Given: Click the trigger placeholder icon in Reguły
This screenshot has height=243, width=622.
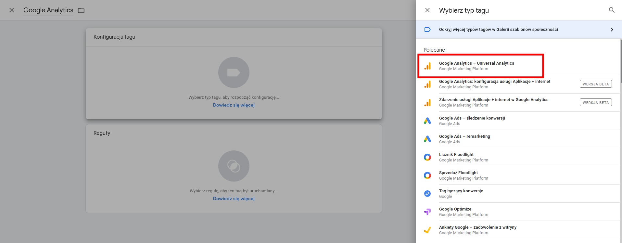Looking at the screenshot, I should (234, 166).
